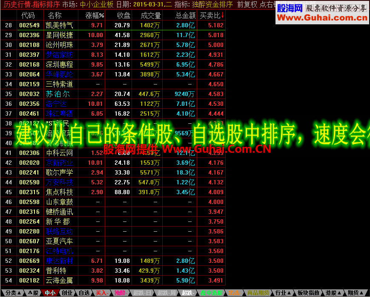Select stock 焦点科技
370x297 pixels.
(x=60, y=192)
